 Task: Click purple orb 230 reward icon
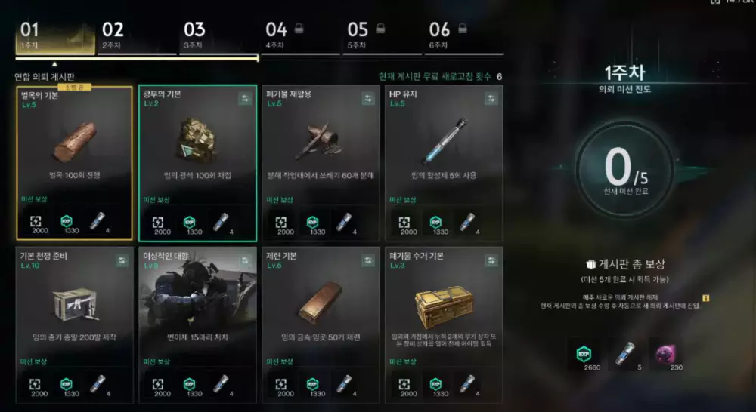coord(666,354)
